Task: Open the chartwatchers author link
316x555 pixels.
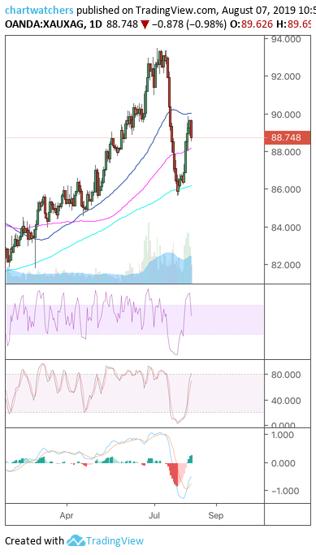Action: point(39,11)
